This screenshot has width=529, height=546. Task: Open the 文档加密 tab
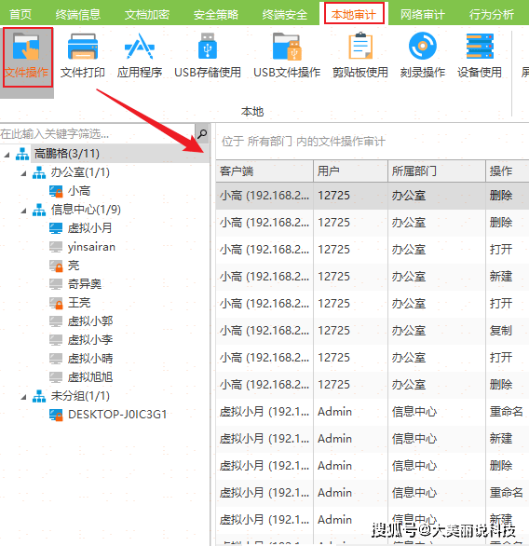(147, 15)
